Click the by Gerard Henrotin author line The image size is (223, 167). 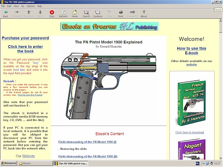109,46
